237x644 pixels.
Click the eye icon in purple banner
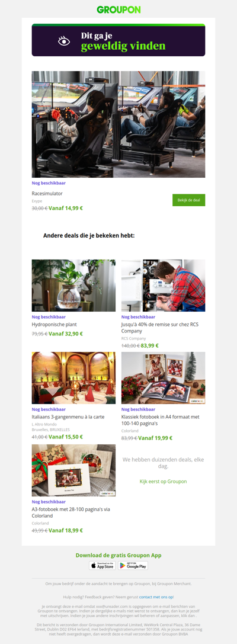pos(63,41)
